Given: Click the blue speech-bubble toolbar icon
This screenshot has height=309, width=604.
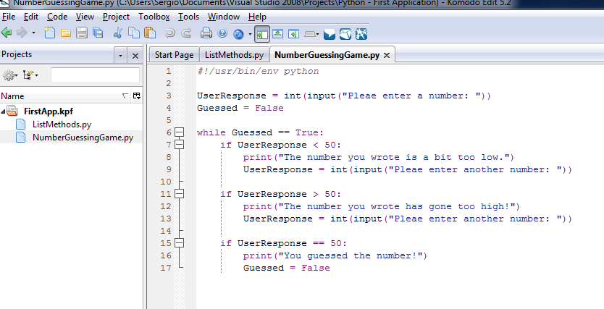Looking at the screenshot, I should click(x=330, y=34).
